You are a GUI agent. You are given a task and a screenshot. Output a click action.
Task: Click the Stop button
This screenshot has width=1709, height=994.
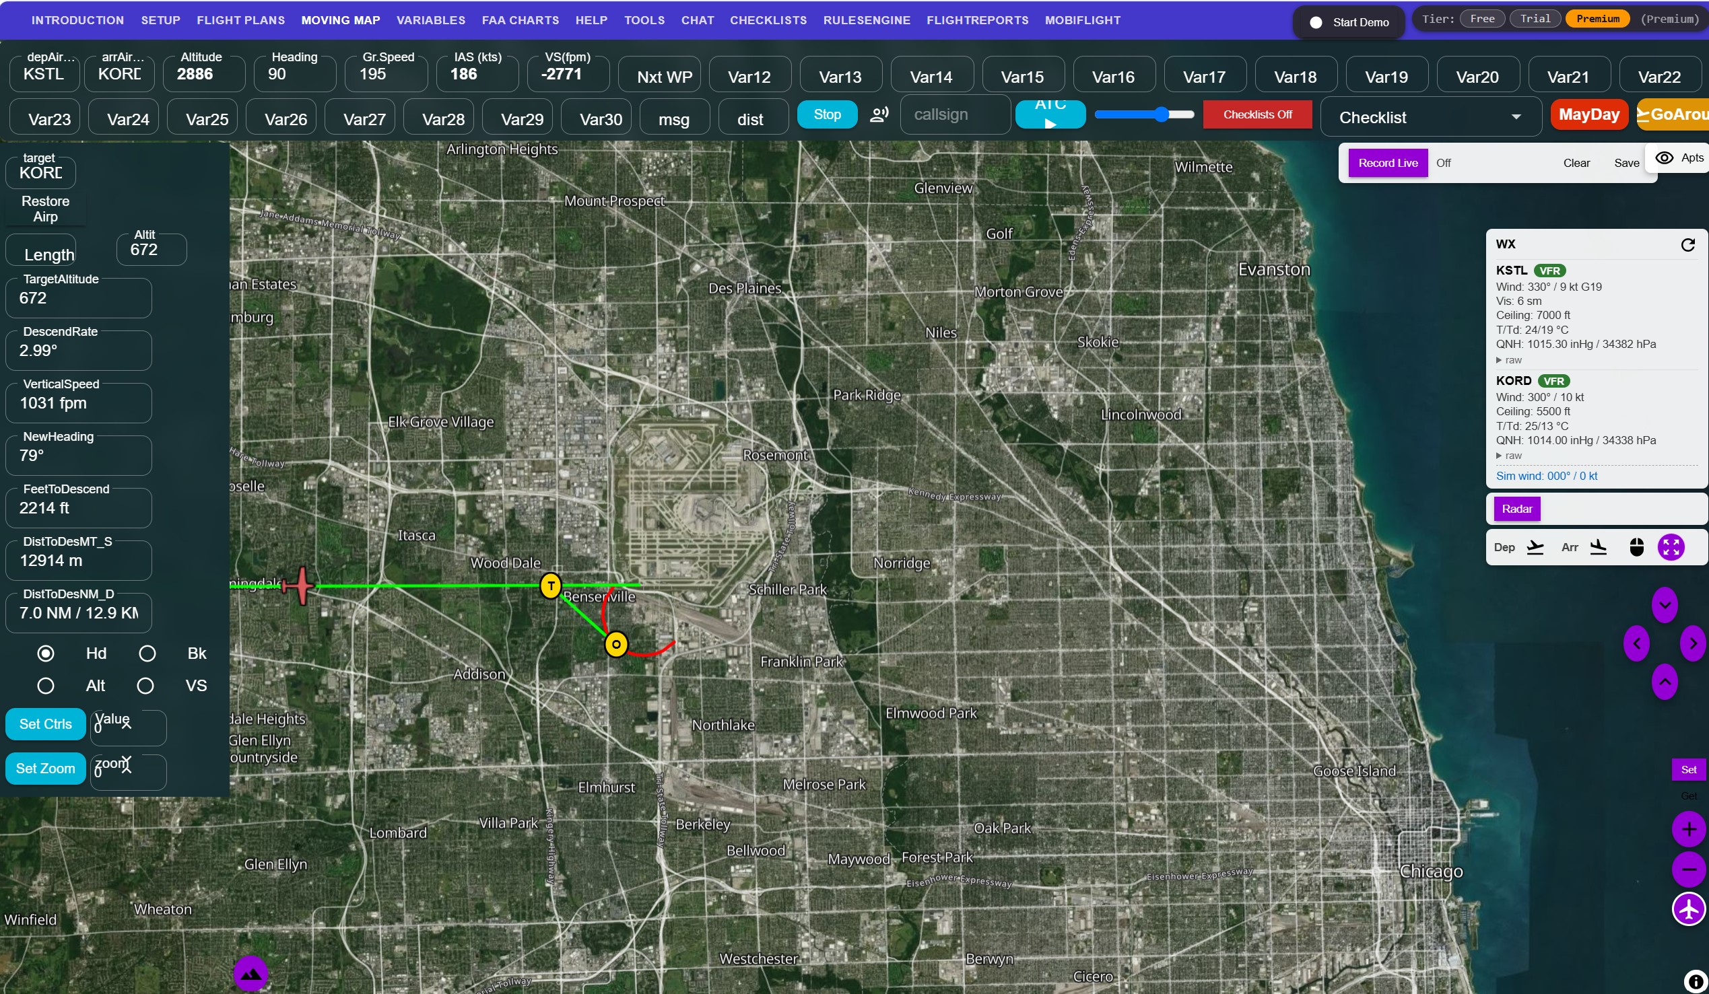coord(827,114)
